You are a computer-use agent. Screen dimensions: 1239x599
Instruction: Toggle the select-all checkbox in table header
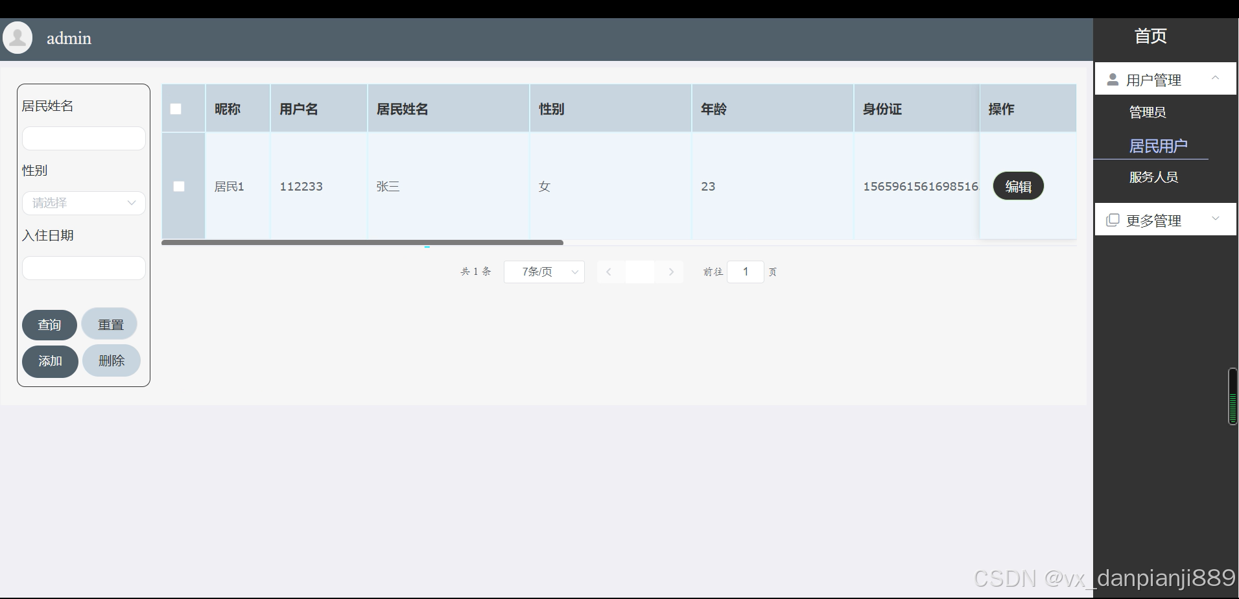pyautogui.click(x=176, y=109)
